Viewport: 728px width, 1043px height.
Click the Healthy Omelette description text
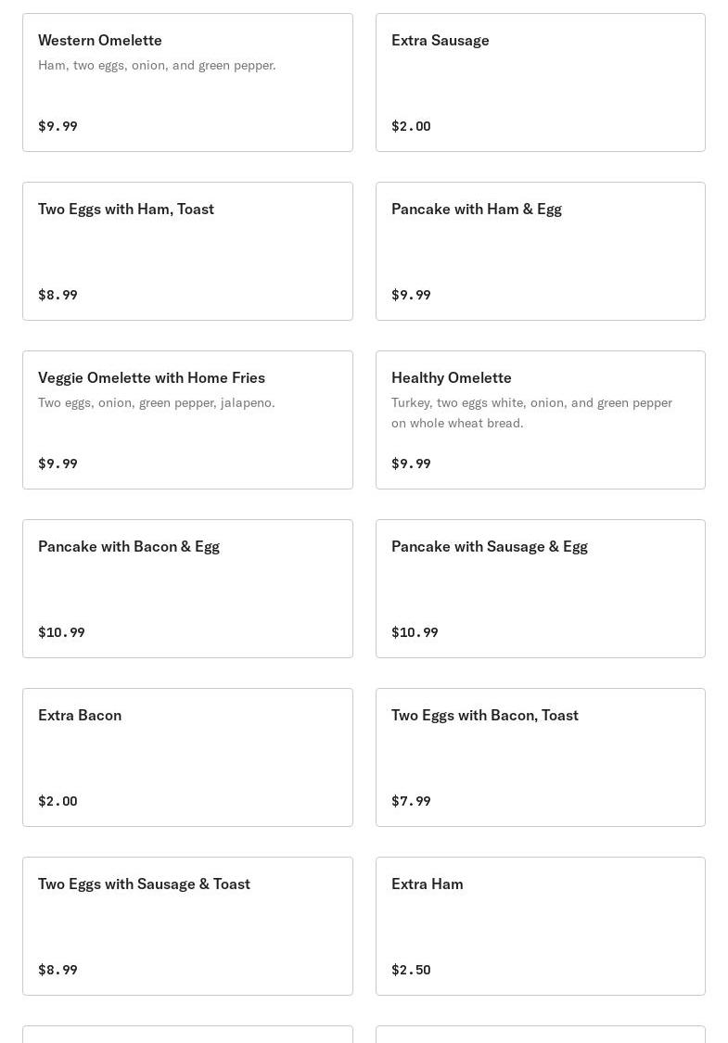point(531,413)
